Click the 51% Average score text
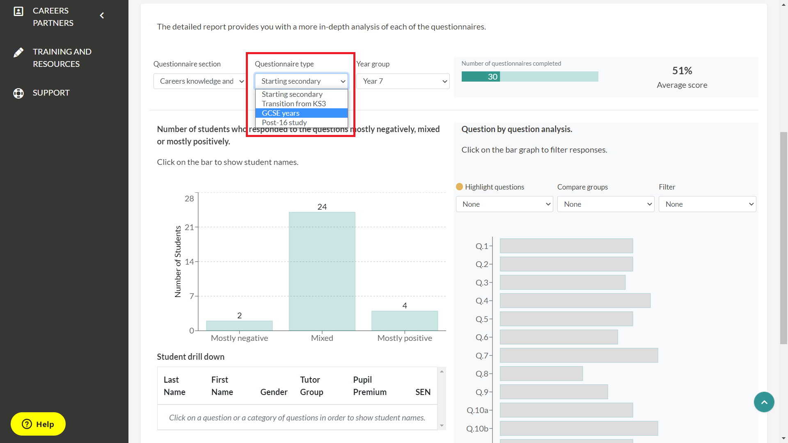788x443 pixels. click(x=682, y=78)
